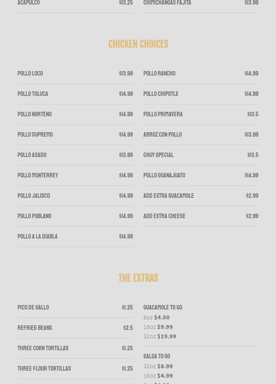Click the Chicken Choices section heading
Viewport: 276px width, 384px height.
138,44
